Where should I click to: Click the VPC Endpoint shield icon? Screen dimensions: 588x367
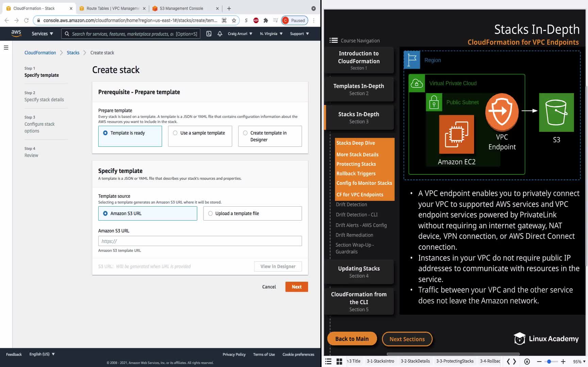coord(502,111)
